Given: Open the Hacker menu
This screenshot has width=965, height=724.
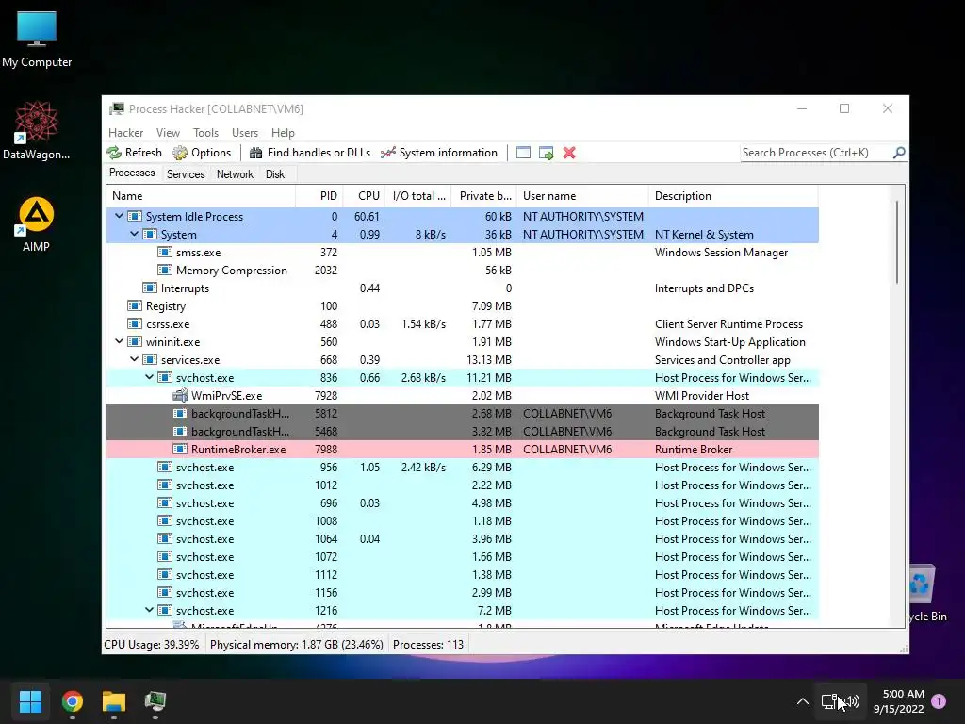Looking at the screenshot, I should tap(125, 133).
